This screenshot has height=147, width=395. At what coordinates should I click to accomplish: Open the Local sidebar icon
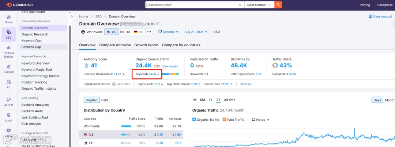[8, 117]
